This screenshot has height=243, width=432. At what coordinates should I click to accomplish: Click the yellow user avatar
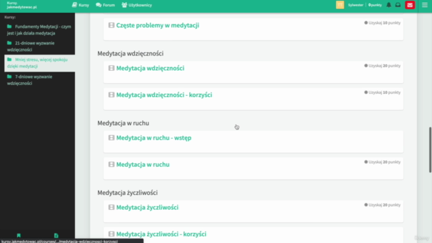click(340, 5)
